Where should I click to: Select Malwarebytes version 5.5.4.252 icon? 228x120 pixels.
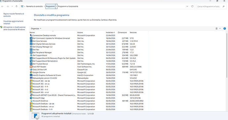pos(31,78)
